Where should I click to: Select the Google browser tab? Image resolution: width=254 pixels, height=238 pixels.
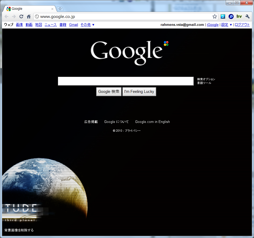pos(29,9)
